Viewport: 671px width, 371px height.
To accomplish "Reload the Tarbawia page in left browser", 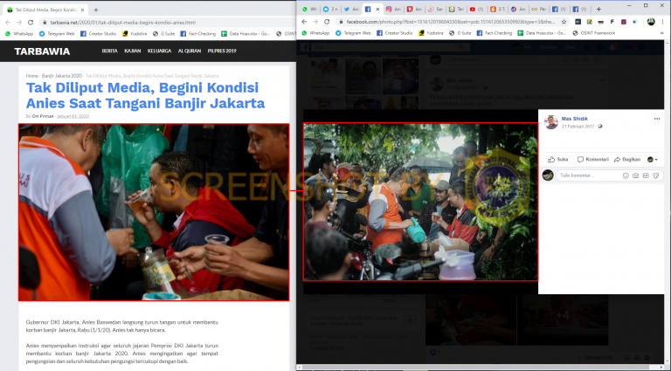I will tap(31, 22).
